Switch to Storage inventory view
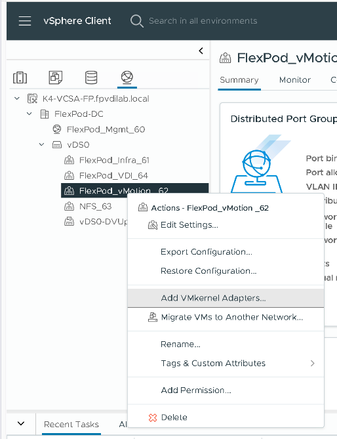Screen dimensions: 337x439 click(91, 77)
